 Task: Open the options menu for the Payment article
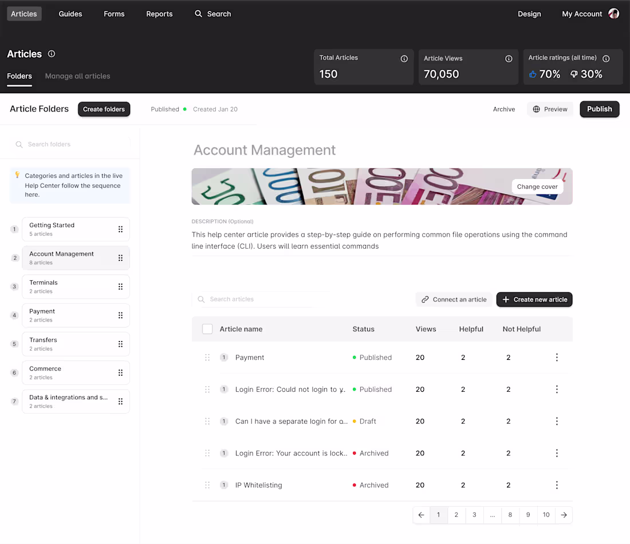(557, 357)
